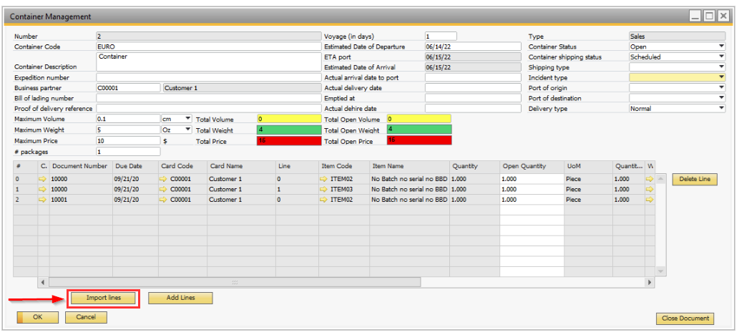This screenshot has height=335, width=744.
Task: Click the Delete Line button
Action: coord(695,179)
